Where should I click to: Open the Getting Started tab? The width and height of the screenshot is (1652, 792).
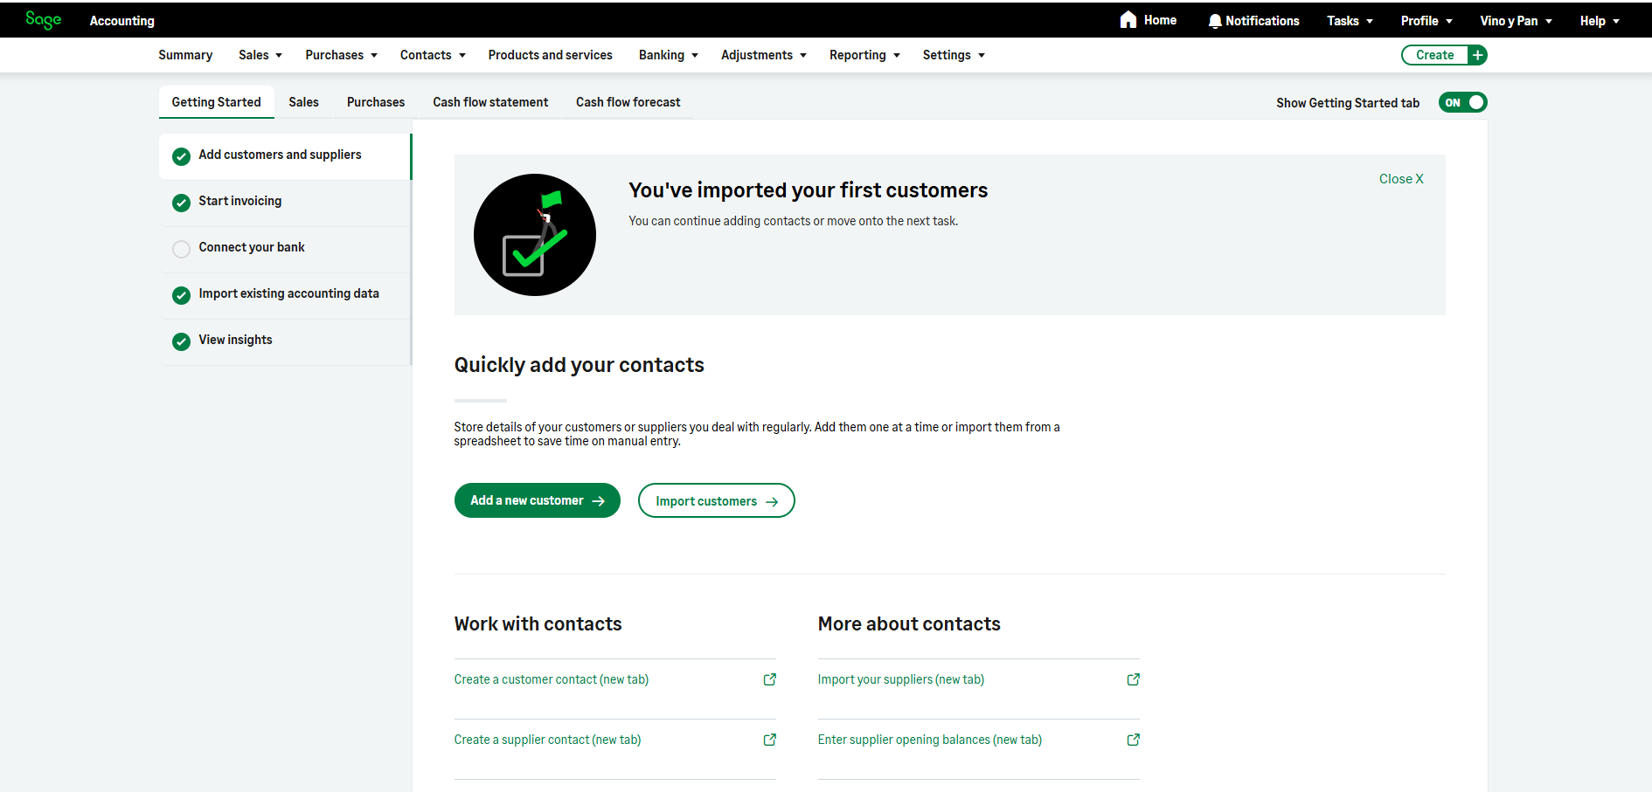click(216, 102)
